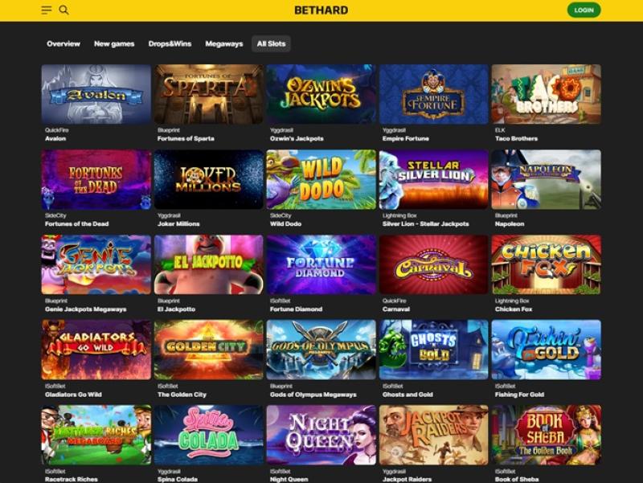This screenshot has height=483, width=643.
Task: Open the Fishing For Gold title link
Action: [x=519, y=395]
